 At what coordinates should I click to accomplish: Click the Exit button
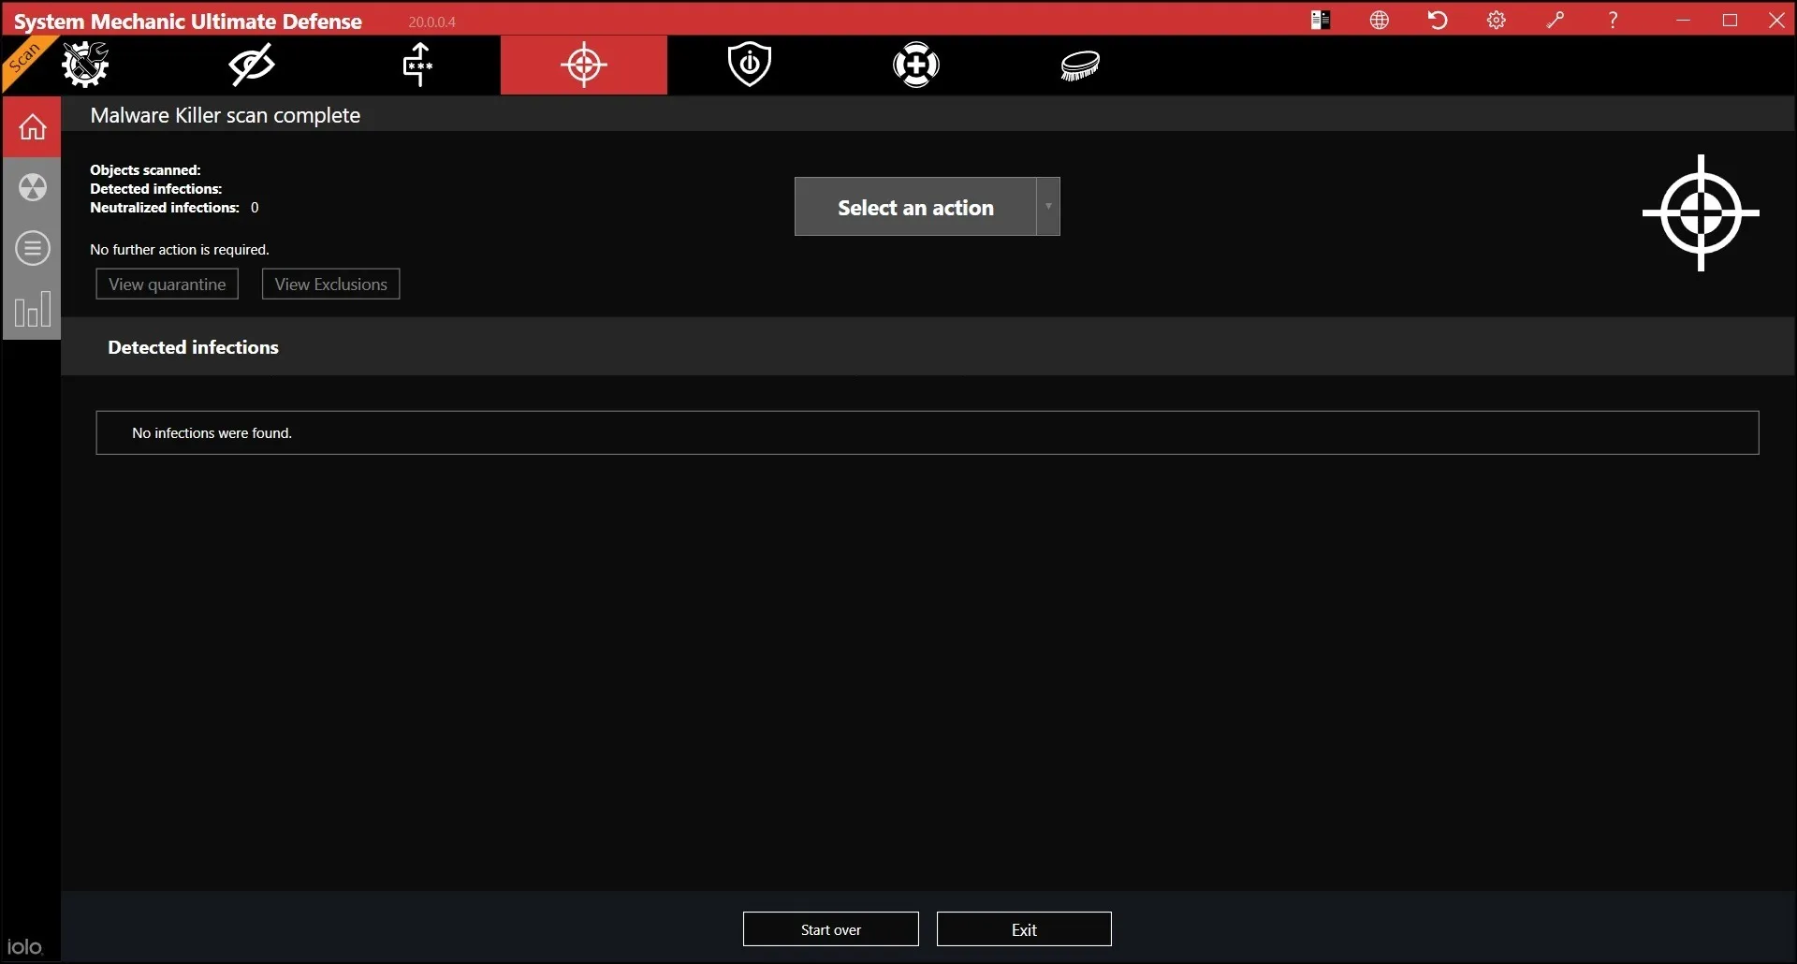(1024, 929)
